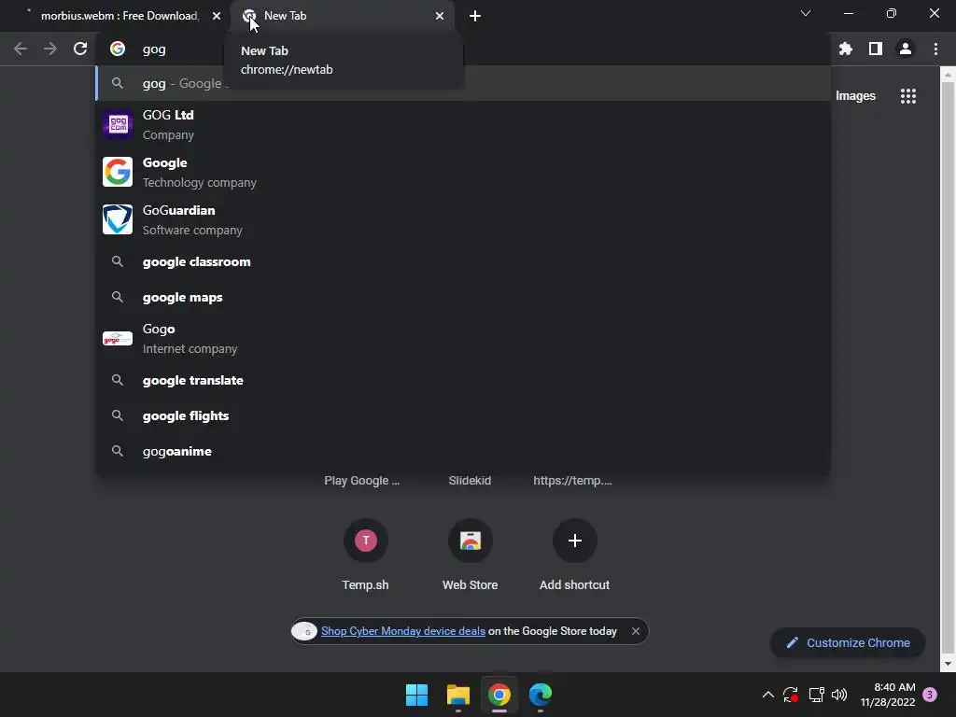The height and width of the screenshot is (717, 956).
Task: Open the volume speaker icon
Action: (839, 695)
